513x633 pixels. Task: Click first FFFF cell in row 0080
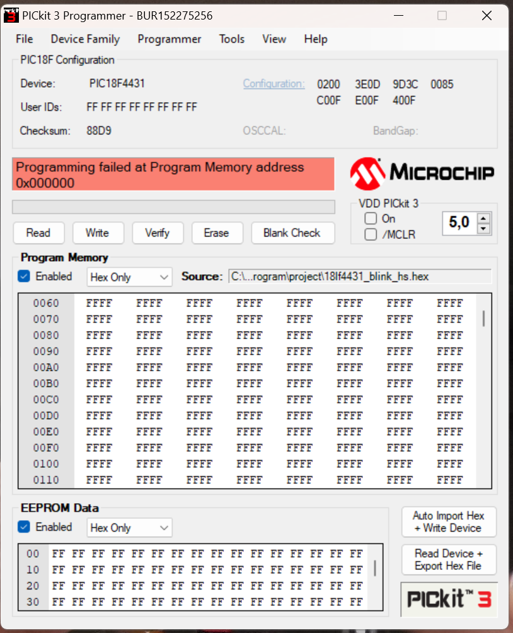(99, 335)
